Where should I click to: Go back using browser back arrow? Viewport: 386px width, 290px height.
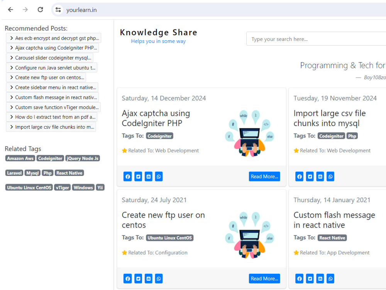click(10, 10)
